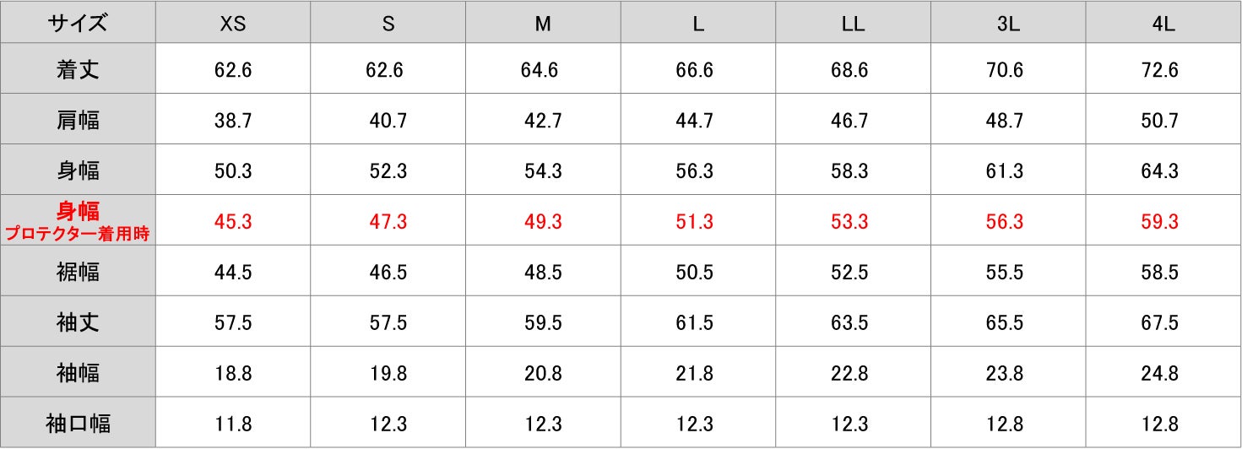Image resolution: width=1242 pixels, height=449 pixels.
Task: Select the 18.8 袖幅 value for XS
Action: point(233,374)
